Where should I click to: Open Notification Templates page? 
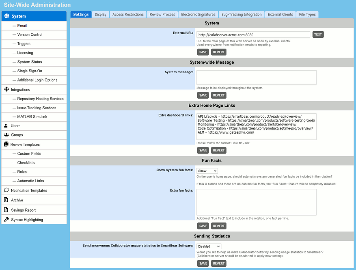click(x=34, y=190)
